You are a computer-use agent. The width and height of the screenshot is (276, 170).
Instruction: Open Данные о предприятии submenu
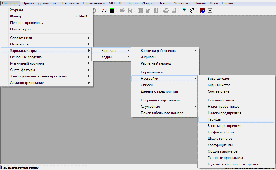click(x=165, y=91)
